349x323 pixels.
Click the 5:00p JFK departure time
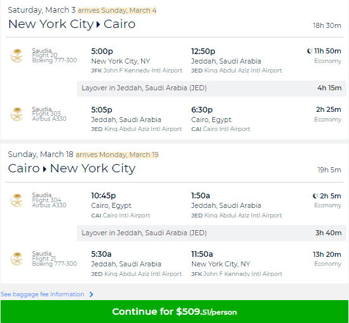pyautogui.click(x=102, y=52)
